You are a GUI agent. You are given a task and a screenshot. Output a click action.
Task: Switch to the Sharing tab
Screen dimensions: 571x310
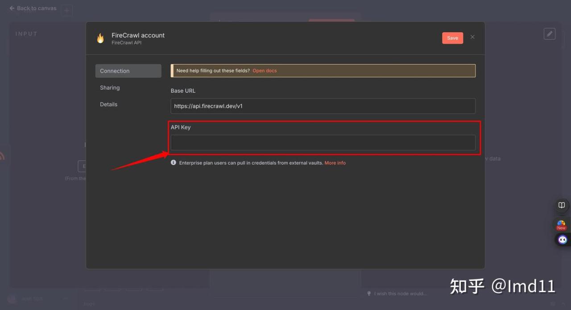(x=110, y=88)
